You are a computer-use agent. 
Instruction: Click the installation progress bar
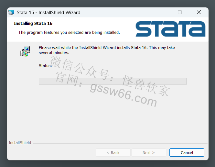(x=113, y=81)
